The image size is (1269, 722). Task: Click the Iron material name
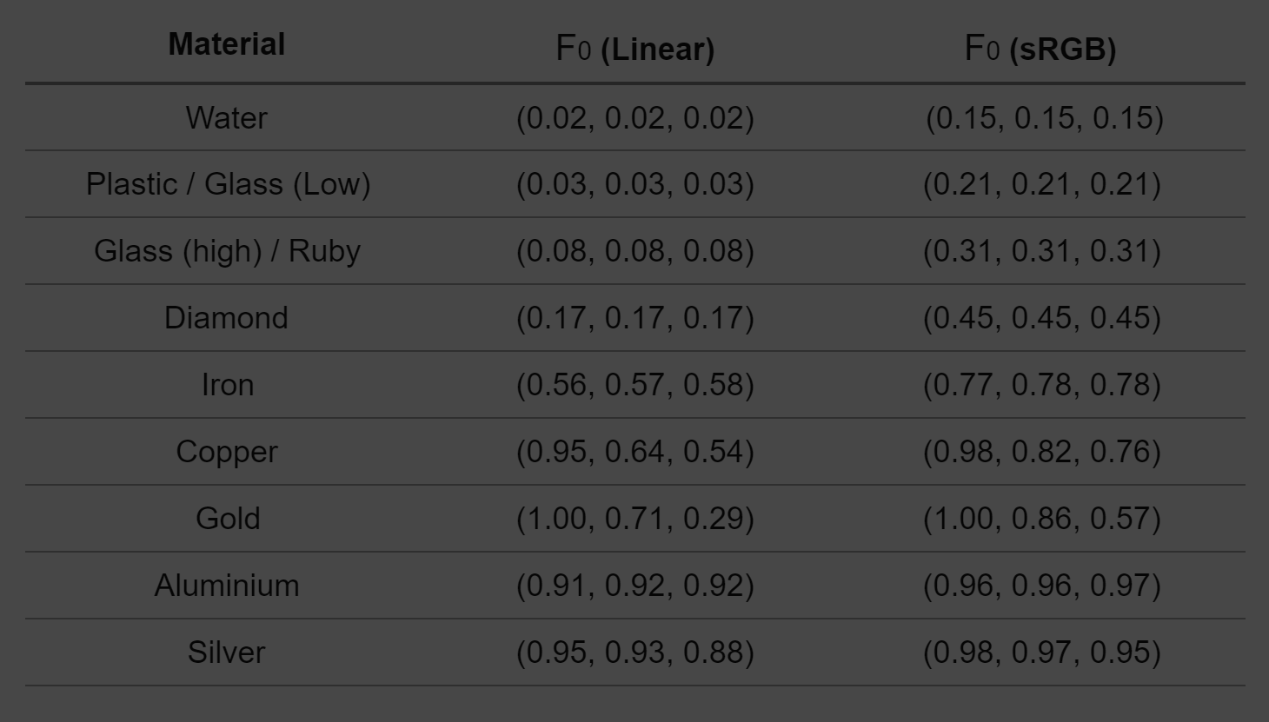[x=228, y=385]
